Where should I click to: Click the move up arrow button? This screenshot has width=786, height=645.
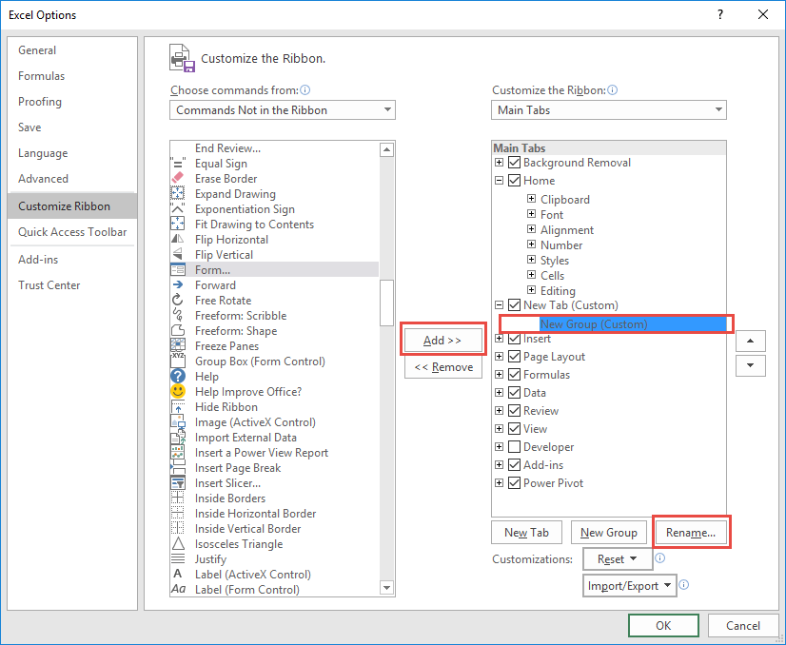coord(750,341)
